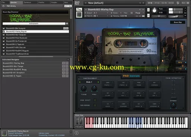Open the MIDI Ch dropdown

click(x=108, y=16)
